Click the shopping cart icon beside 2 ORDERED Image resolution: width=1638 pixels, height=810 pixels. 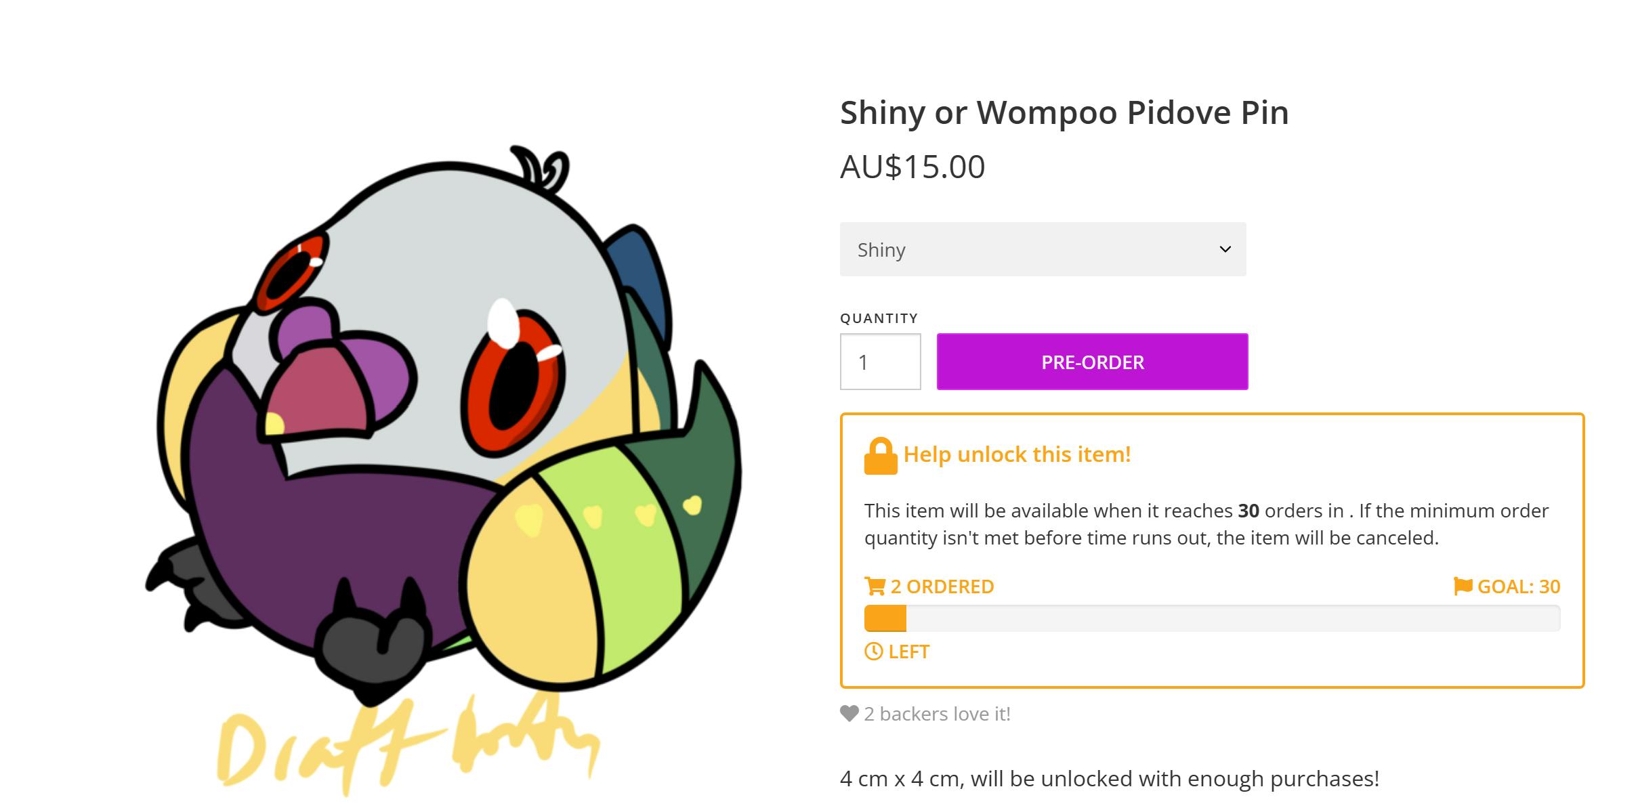[x=875, y=586]
